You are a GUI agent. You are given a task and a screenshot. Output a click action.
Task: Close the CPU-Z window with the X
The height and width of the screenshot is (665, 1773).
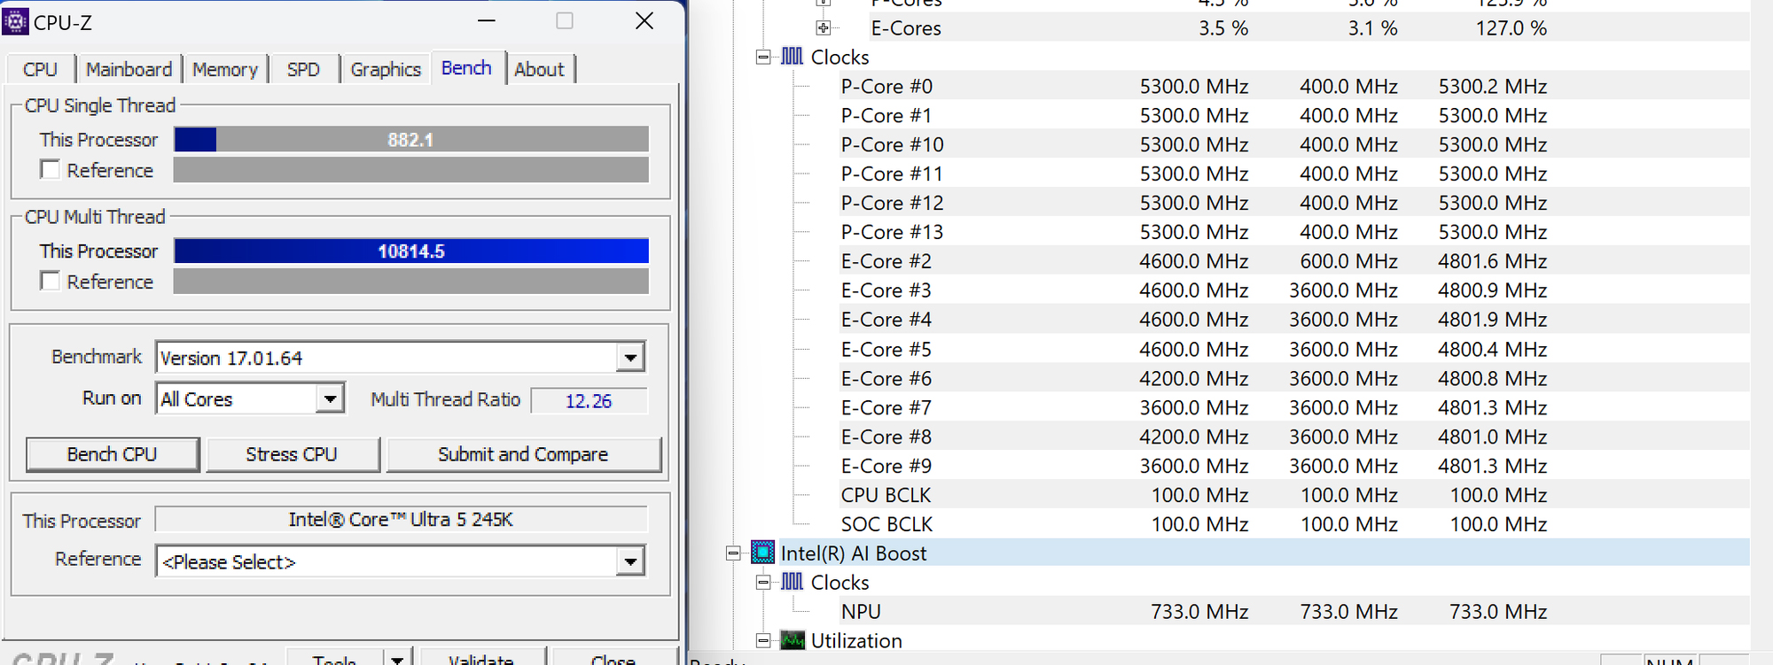tap(644, 21)
